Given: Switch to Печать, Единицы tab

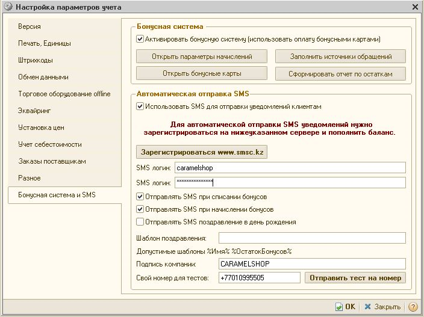Looking at the screenshot, I should click(x=65, y=43).
